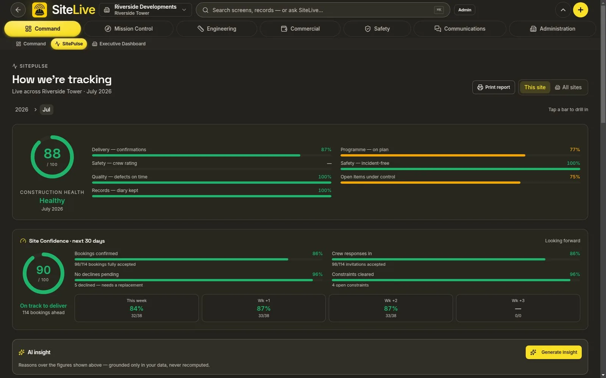Screen dimensions: 606x378
Task: Click the Admin role badge
Action: tap(465, 10)
